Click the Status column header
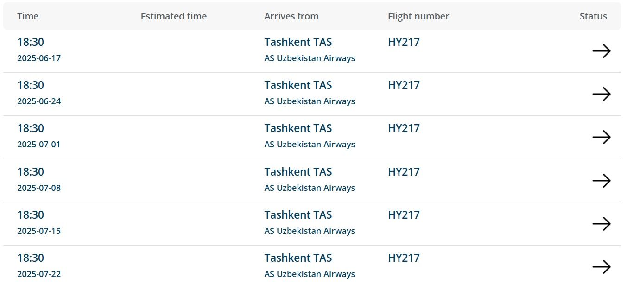 click(593, 16)
